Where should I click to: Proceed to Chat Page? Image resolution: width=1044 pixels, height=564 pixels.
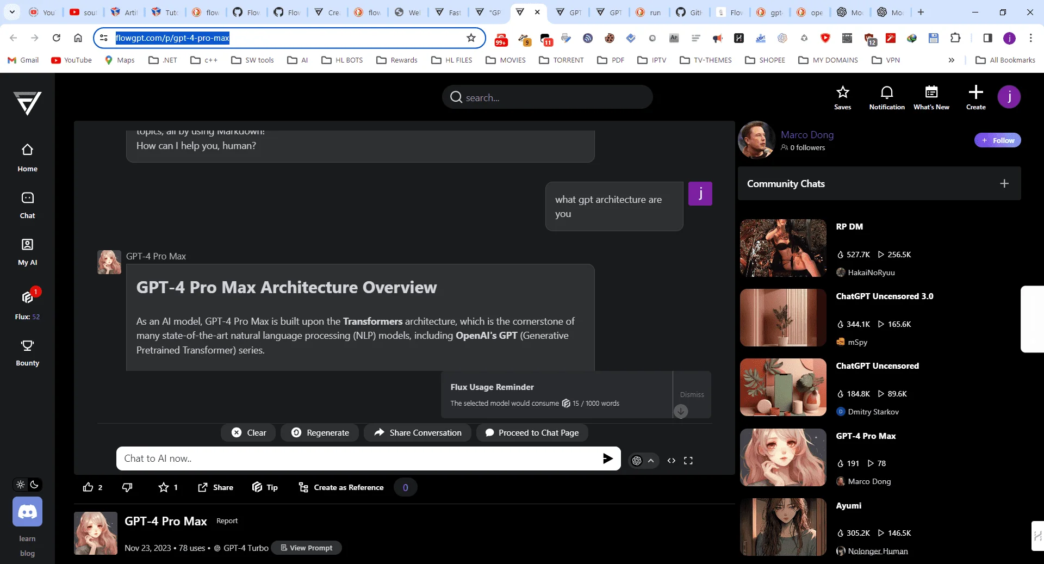[532, 433]
